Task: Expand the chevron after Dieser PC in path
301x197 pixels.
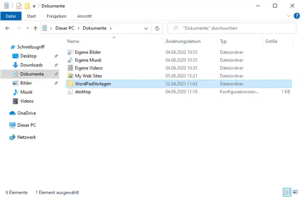Action: pyautogui.click(x=79, y=28)
